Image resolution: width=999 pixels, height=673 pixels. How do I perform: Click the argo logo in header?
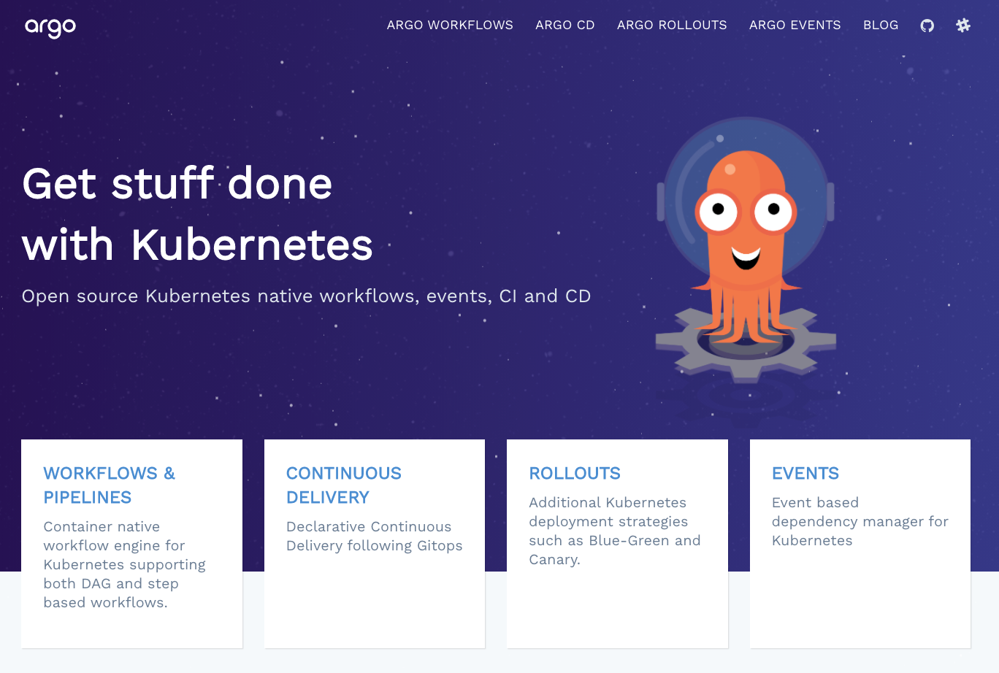click(x=50, y=27)
